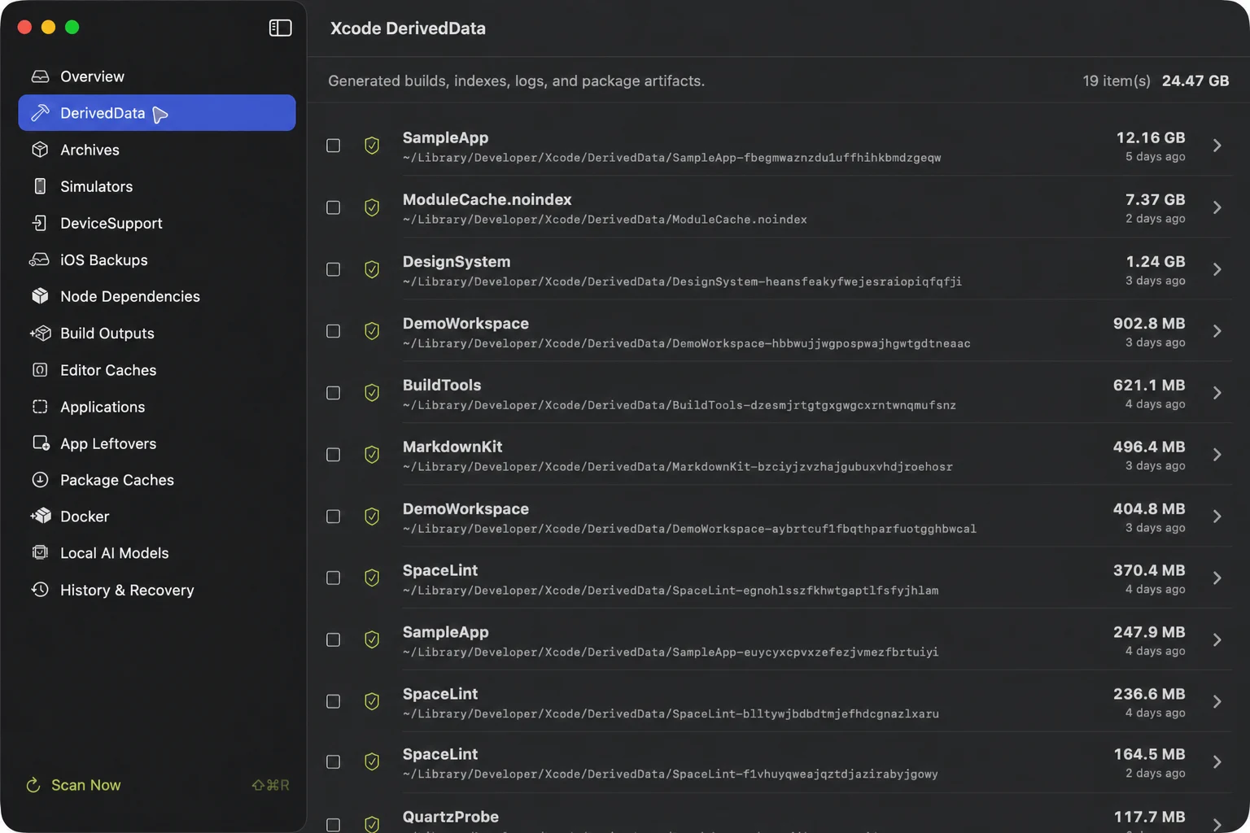Click the Overview drive icon
Image resolution: width=1250 pixels, height=833 pixels.
pyautogui.click(x=40, y=76)
